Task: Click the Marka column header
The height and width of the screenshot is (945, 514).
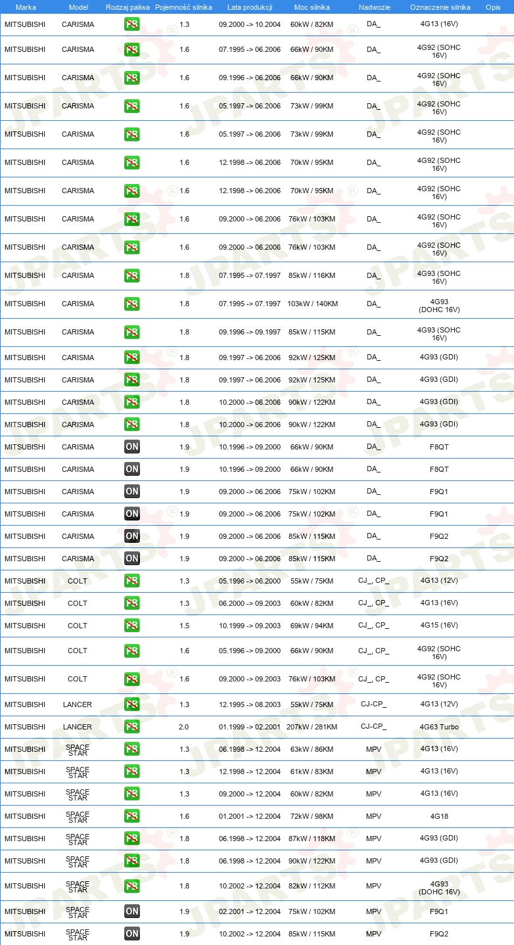Action: tap(26, 8)
